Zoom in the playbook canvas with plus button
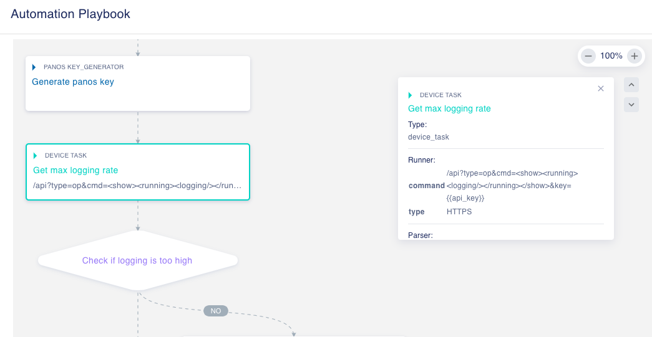 click(x=634, y=56)
